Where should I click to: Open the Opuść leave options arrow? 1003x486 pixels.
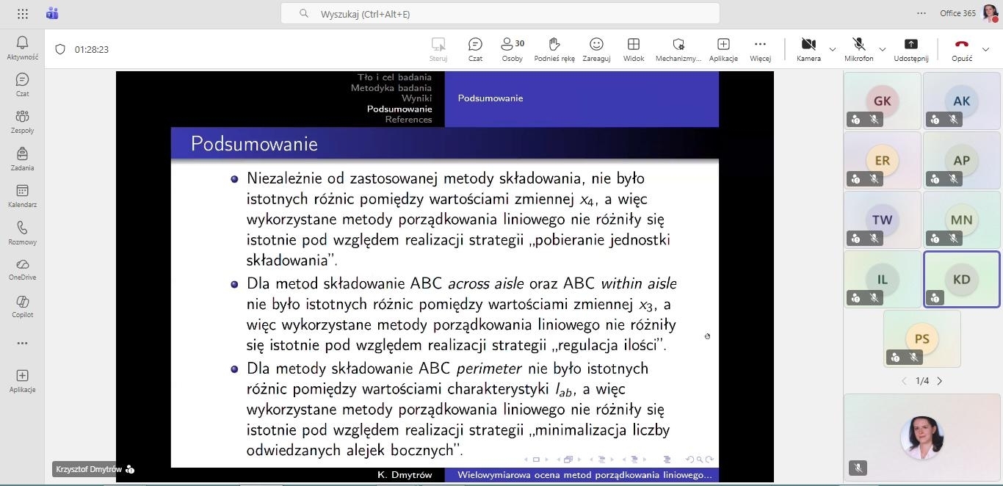click(x=985, y=49)
